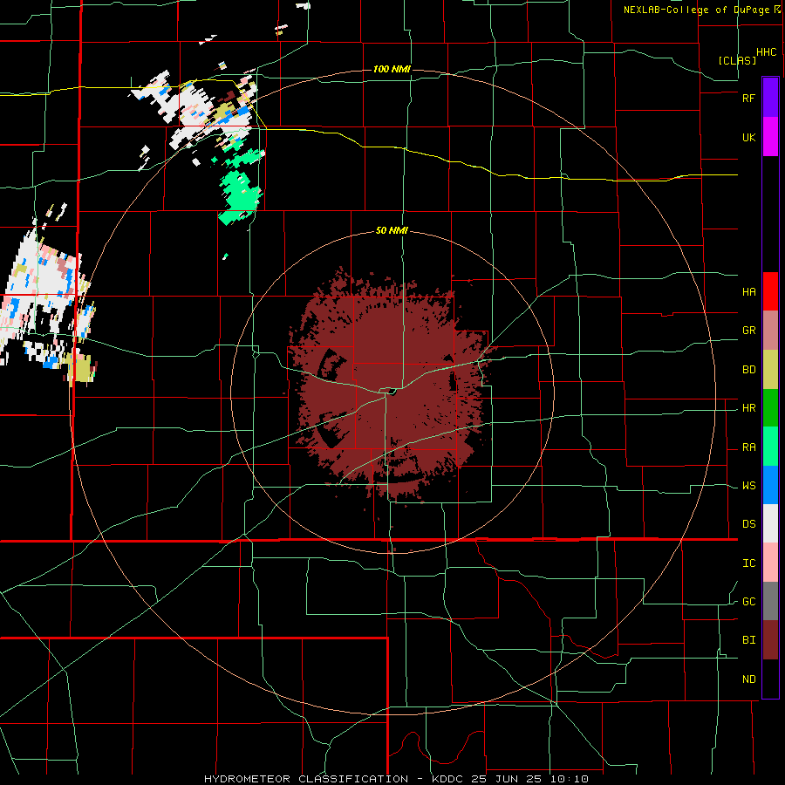Click the 'GC' legend label

[x=748, y=602]
